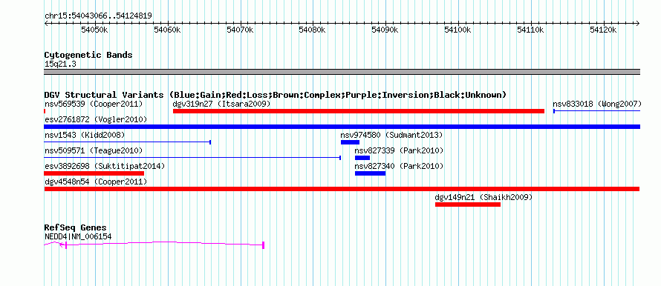
Task: Select the red dgv319n27 Itsara2009 loss bar
Action: coord(359,111)
